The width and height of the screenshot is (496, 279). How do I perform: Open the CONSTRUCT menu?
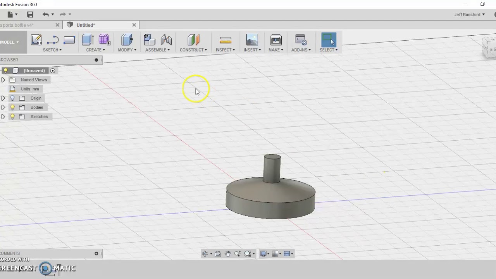[x=193, y=50]
